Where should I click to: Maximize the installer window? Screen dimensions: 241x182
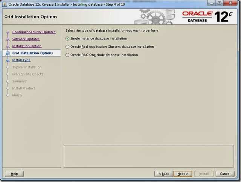tap(220, 3)
